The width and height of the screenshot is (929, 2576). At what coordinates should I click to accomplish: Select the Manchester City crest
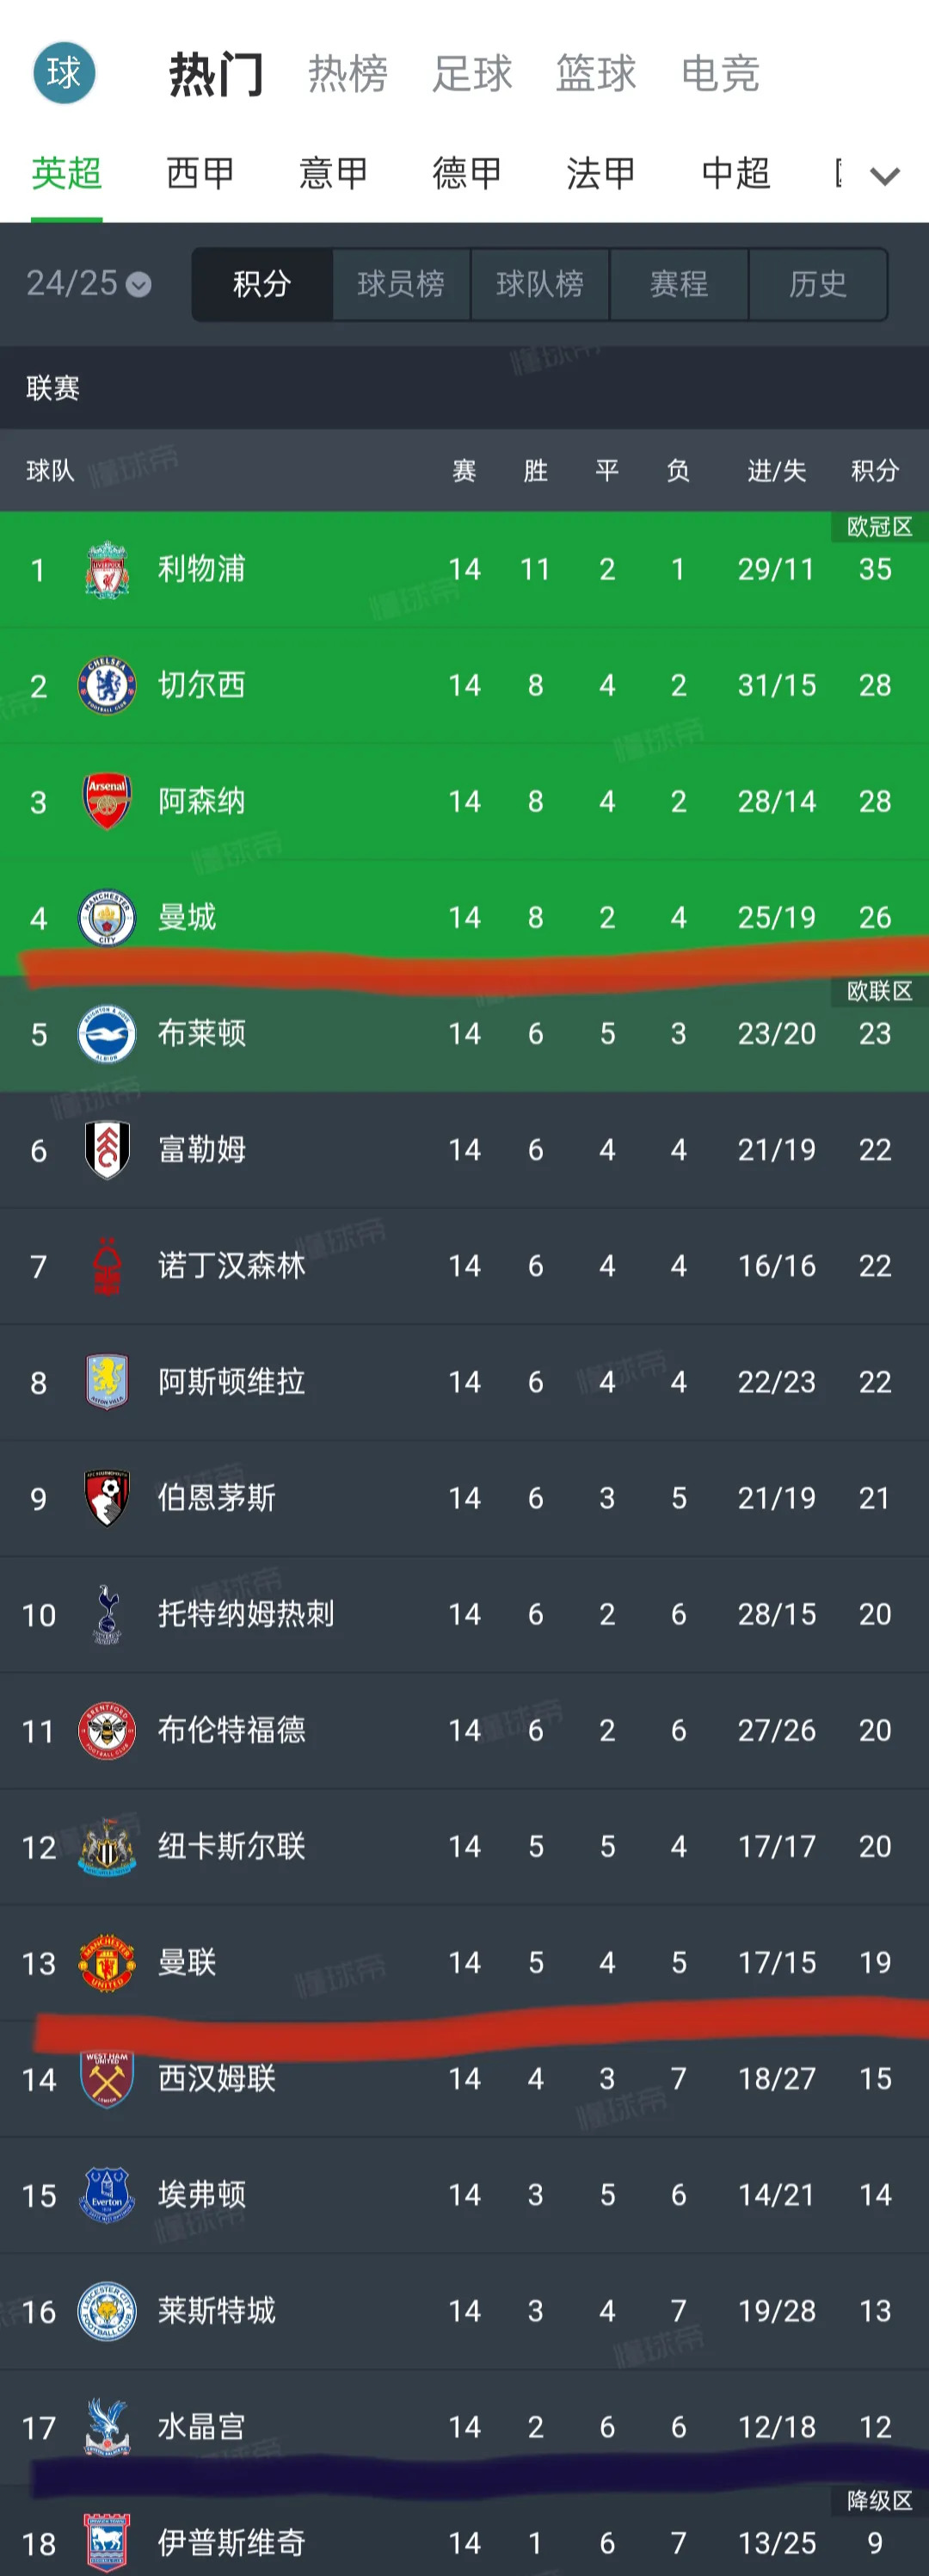pyautogui.click(x=107, y=918)
